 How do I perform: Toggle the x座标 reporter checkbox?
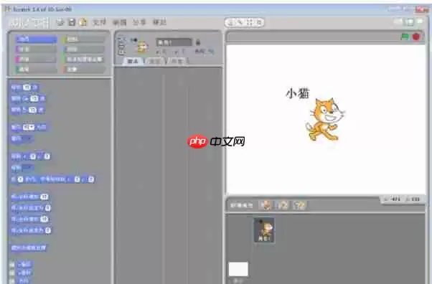tap(12, 265)
